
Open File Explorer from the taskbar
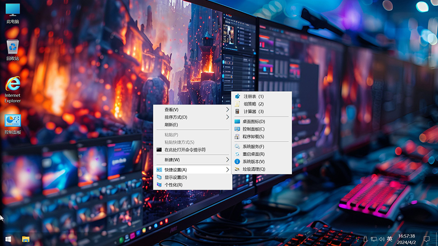[x=26, y=239]
